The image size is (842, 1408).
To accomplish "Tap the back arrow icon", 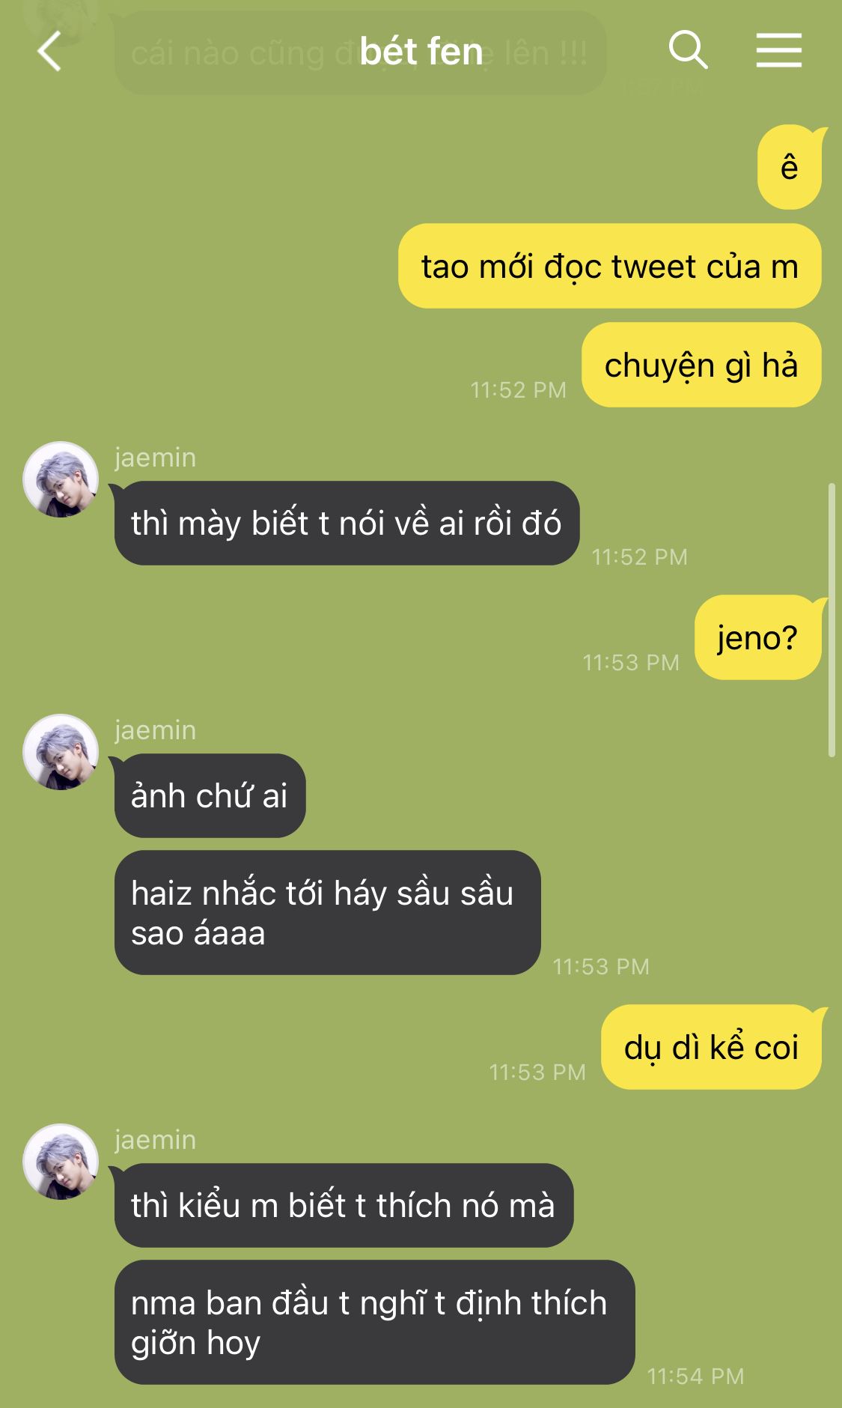I will coord(49,52).
